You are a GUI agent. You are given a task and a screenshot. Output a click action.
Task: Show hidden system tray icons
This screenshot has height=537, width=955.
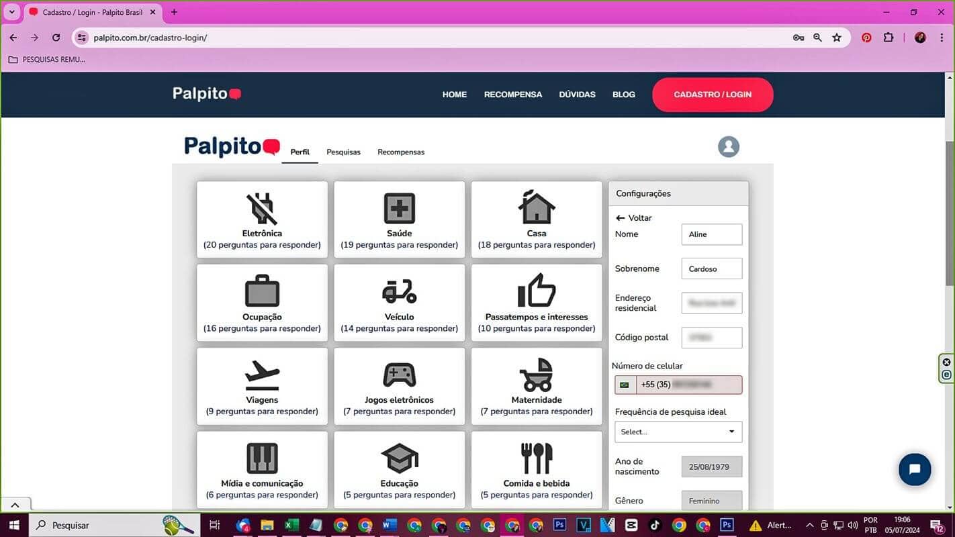809,525
